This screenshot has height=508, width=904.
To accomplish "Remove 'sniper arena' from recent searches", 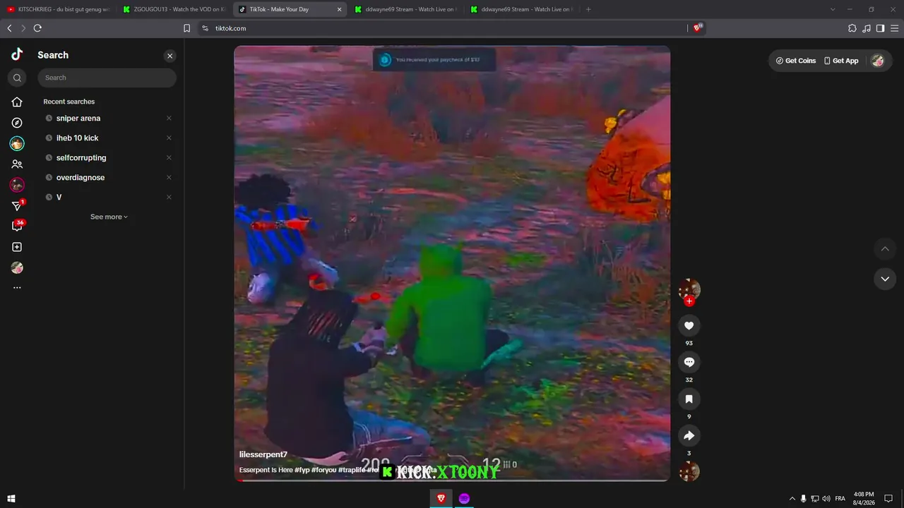I will 169,119.
